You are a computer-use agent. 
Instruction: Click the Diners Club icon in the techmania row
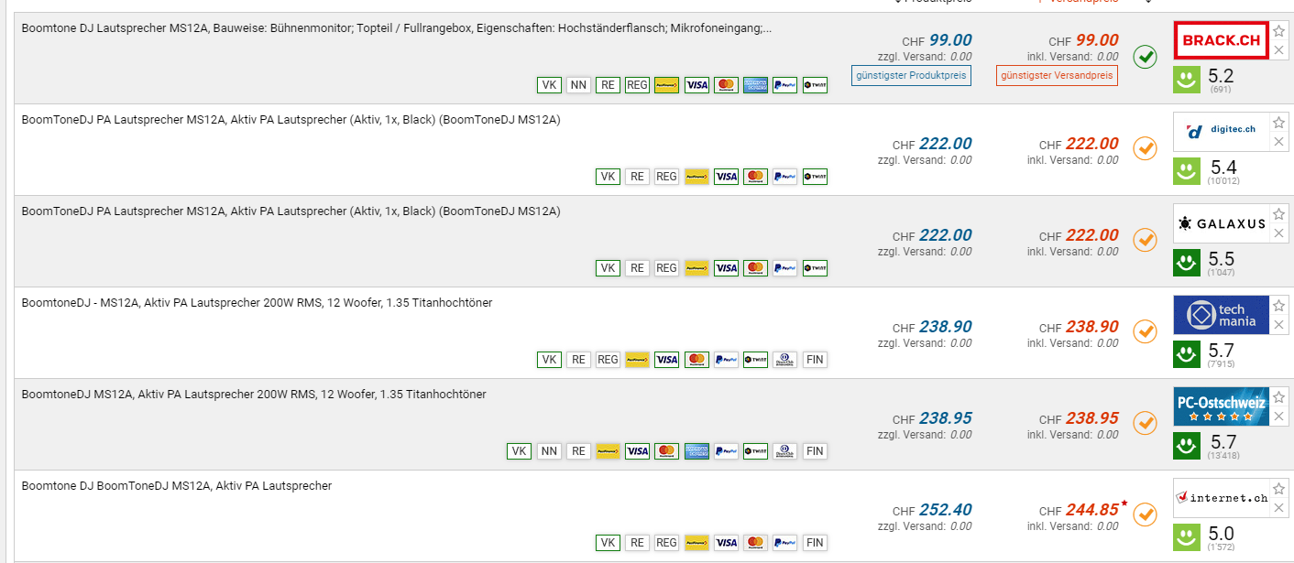(x=784, y=360)
